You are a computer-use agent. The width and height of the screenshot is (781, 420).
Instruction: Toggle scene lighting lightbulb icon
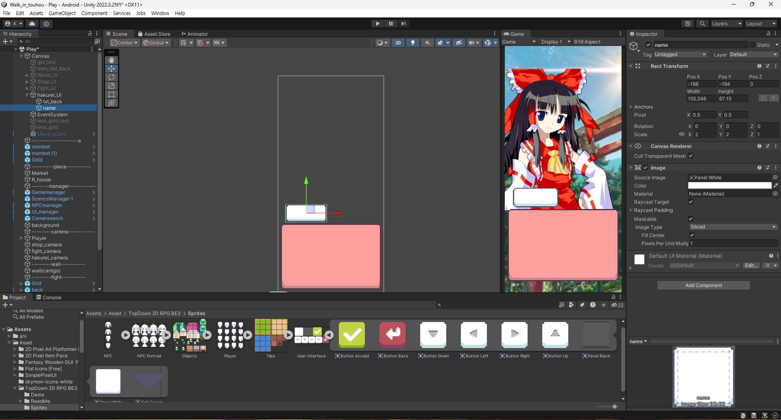point(413,43)
